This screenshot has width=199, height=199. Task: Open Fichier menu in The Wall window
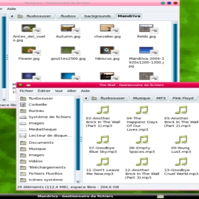pyautogui.click(x=26, y=91)
